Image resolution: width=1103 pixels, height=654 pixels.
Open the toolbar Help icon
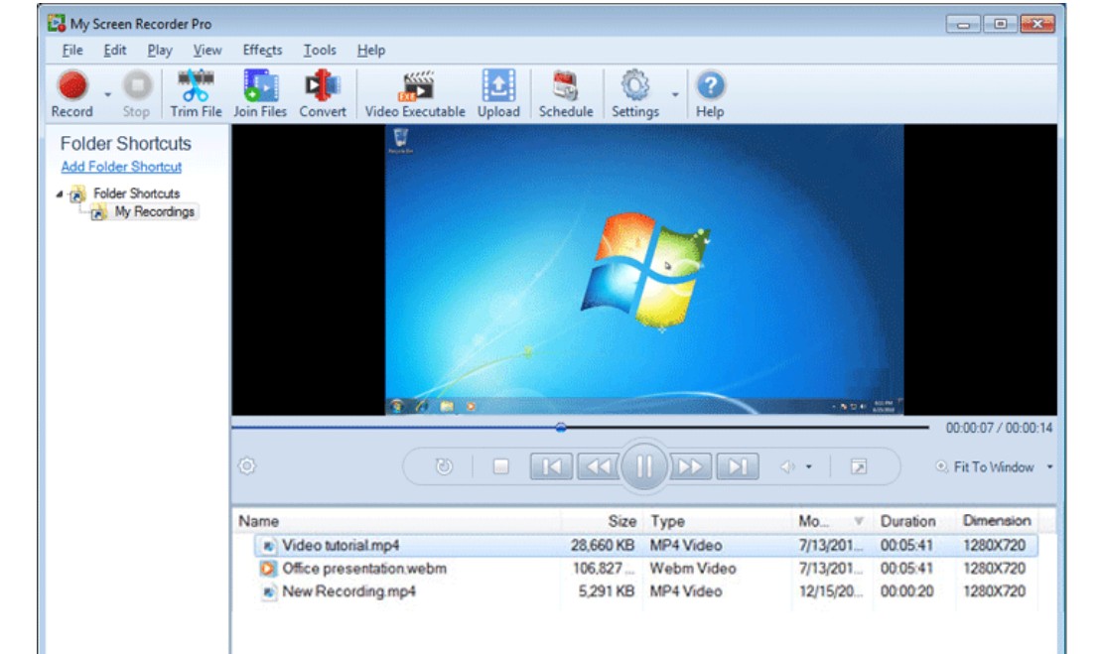[710, 94]
